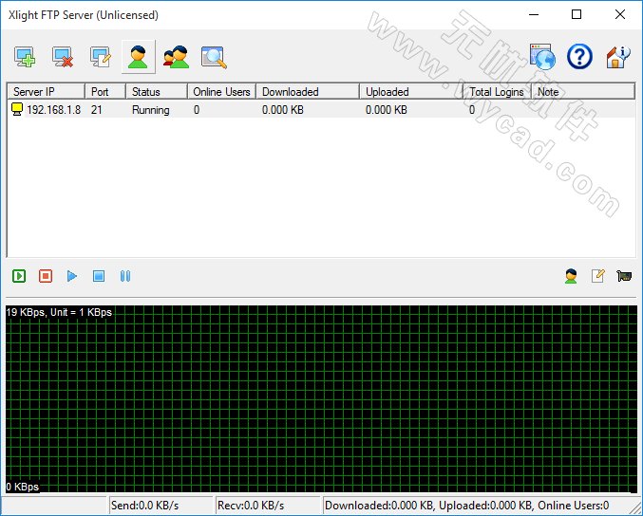The height and width of the screenshot is (516, 643).
Task: Stop all servers with red stop icon
Action: click(46, 276)
